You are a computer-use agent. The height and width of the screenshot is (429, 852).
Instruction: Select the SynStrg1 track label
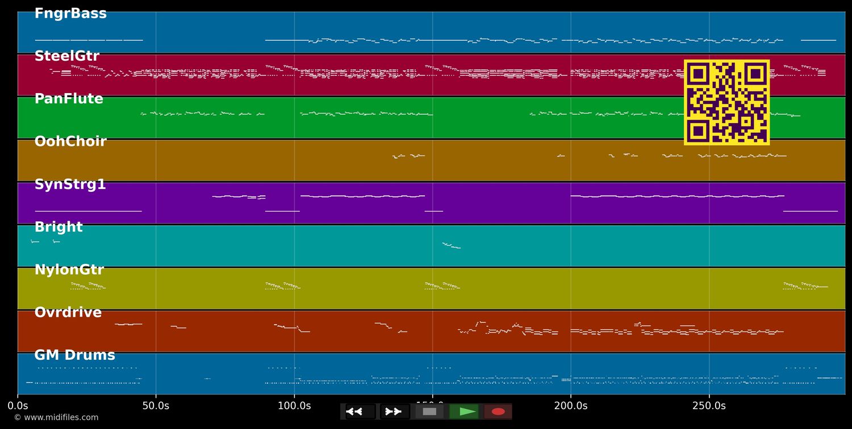coord(70,184)
